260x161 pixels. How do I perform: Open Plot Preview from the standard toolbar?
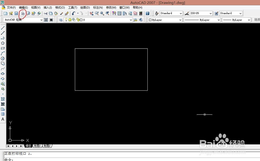(x=28, y=14)
